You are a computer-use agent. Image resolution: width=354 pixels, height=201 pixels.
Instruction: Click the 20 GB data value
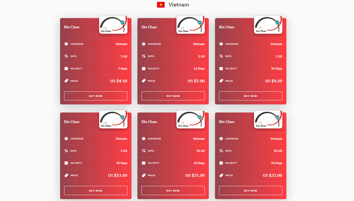point(278,151)
